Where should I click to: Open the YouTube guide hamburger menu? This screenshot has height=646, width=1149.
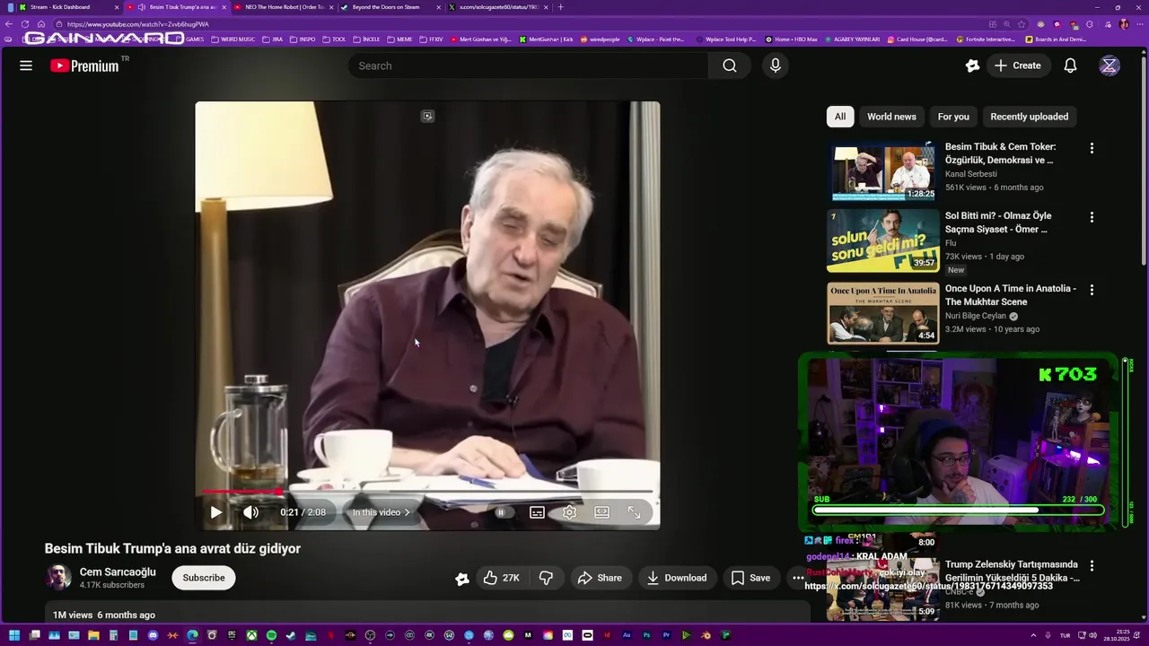pos(26,65)
